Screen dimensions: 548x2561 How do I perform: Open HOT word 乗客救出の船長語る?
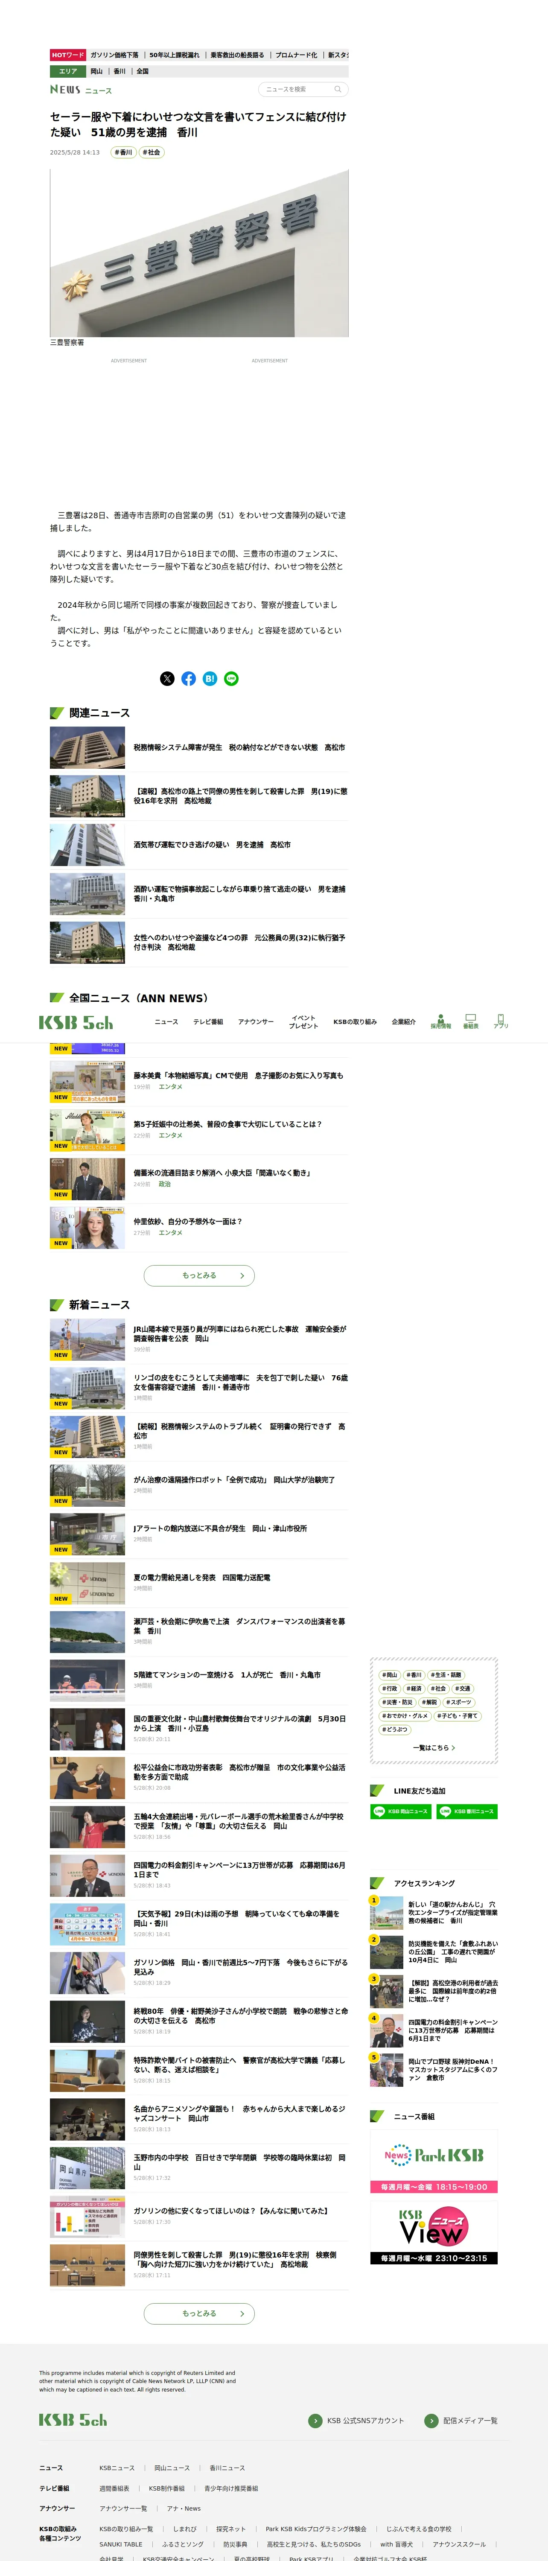237,55
